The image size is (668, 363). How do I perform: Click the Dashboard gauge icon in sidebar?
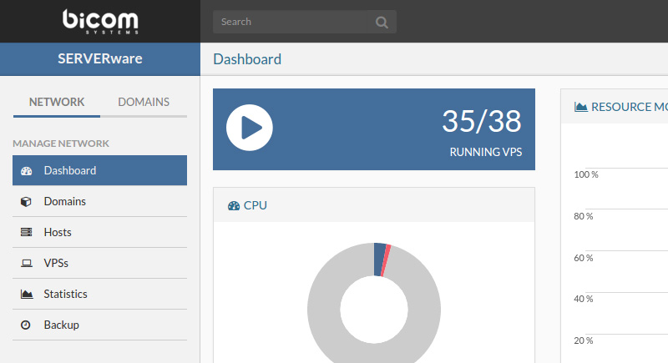(26, 171)
